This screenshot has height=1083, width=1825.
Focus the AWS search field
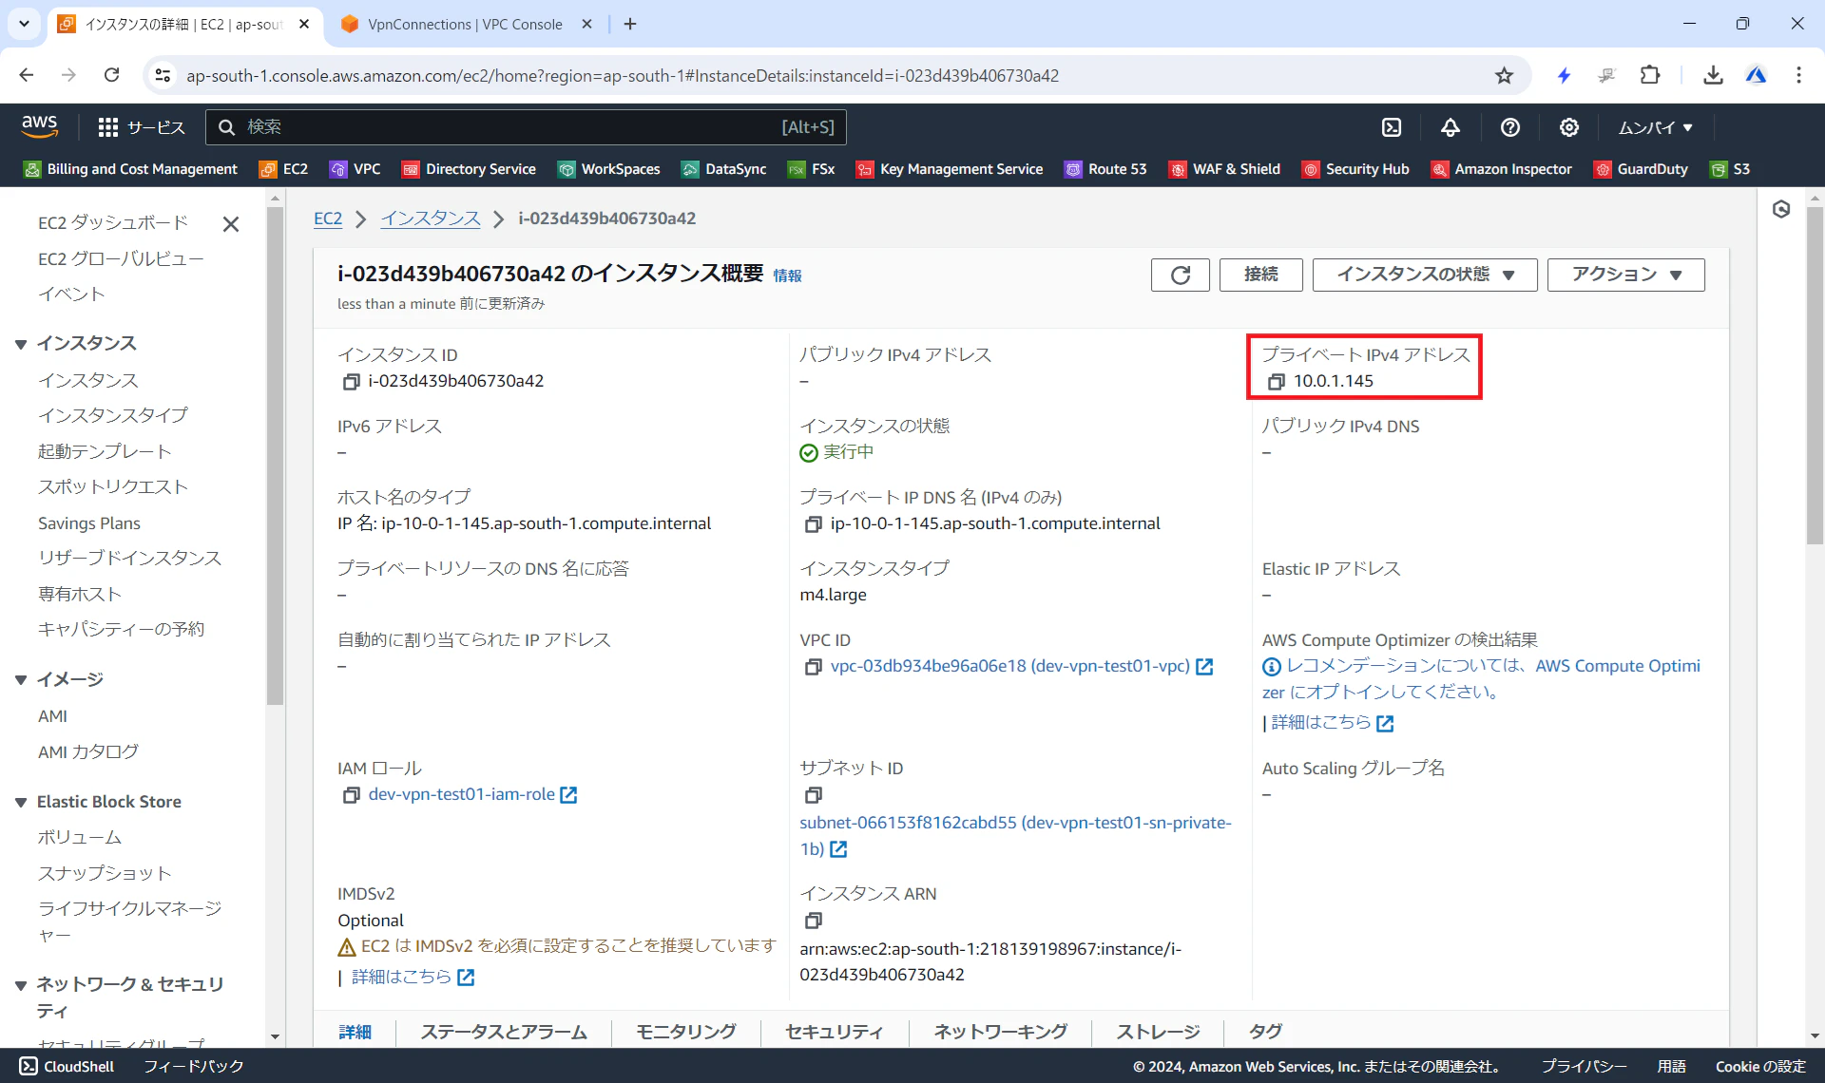coord(527,127)
